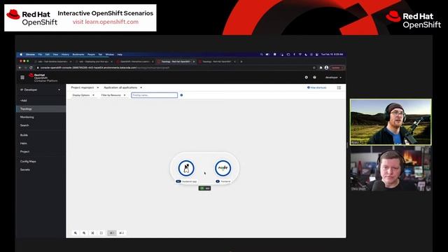
Task: Select graph layout 2
Action: 121,233
